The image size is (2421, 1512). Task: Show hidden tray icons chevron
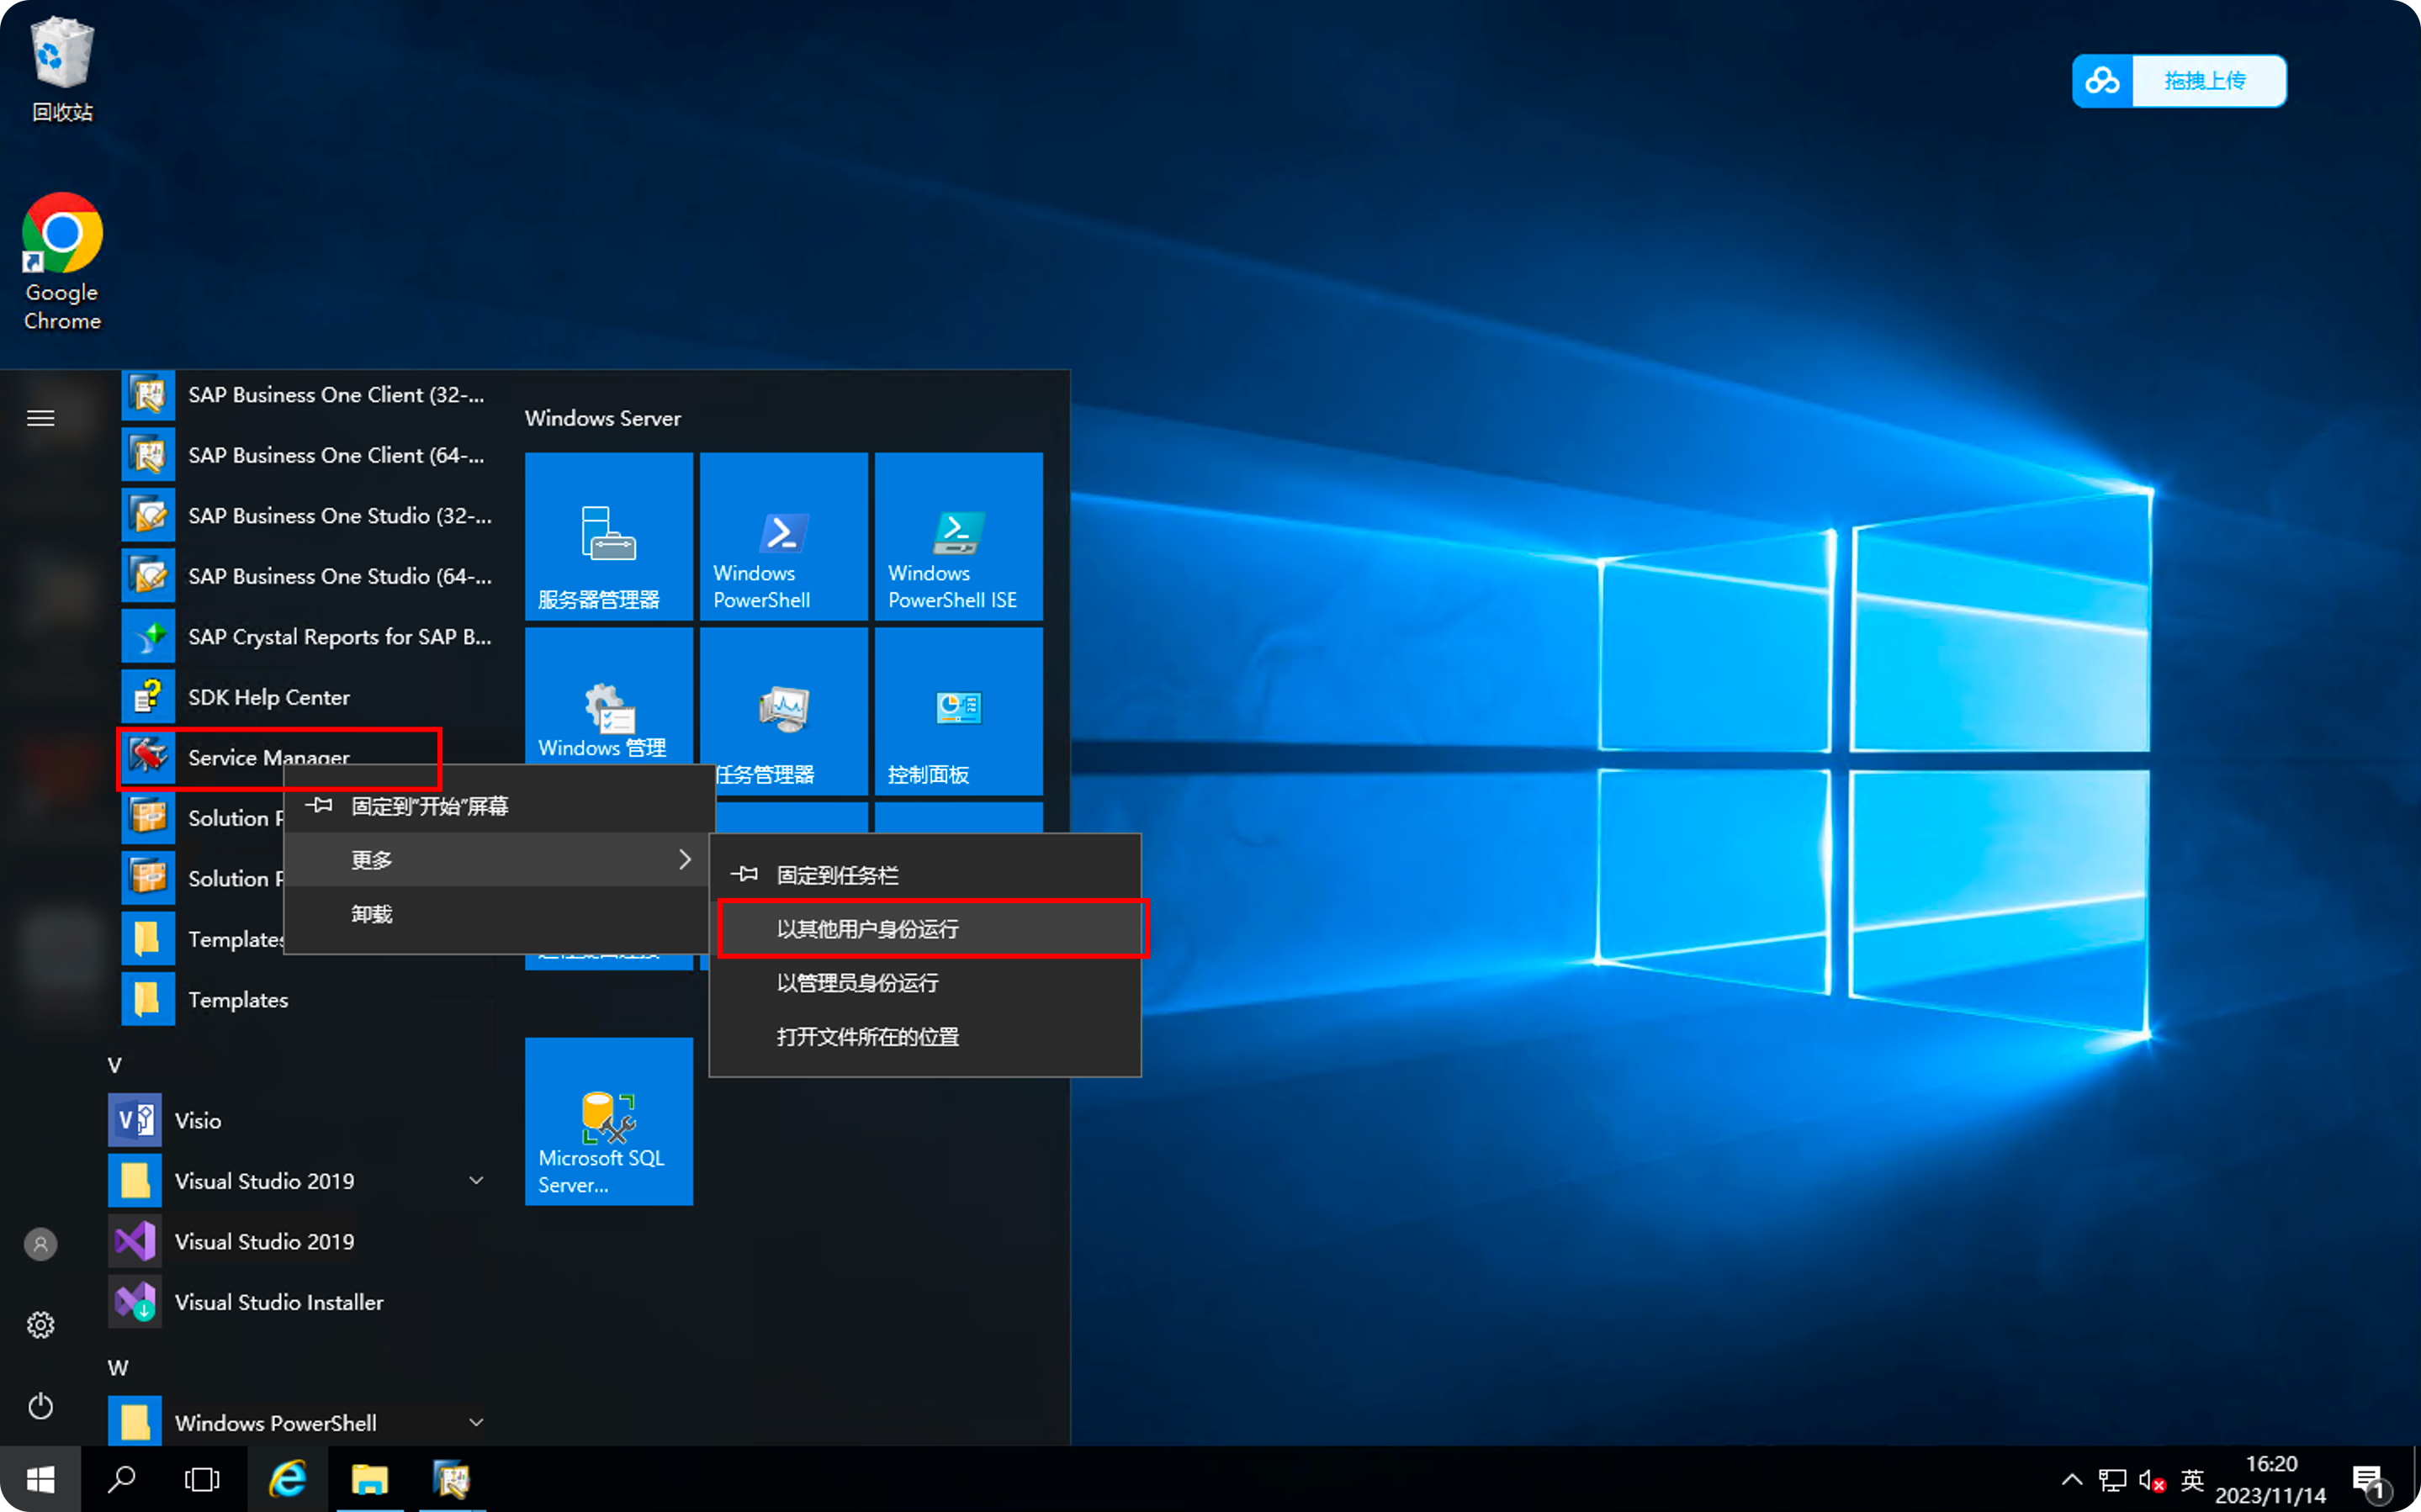click(x=2072, y=1479)
